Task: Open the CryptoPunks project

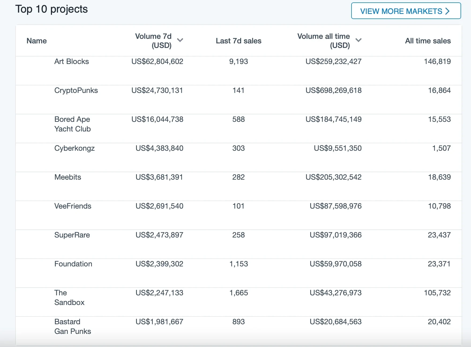Action: click(x=76, y=90)
